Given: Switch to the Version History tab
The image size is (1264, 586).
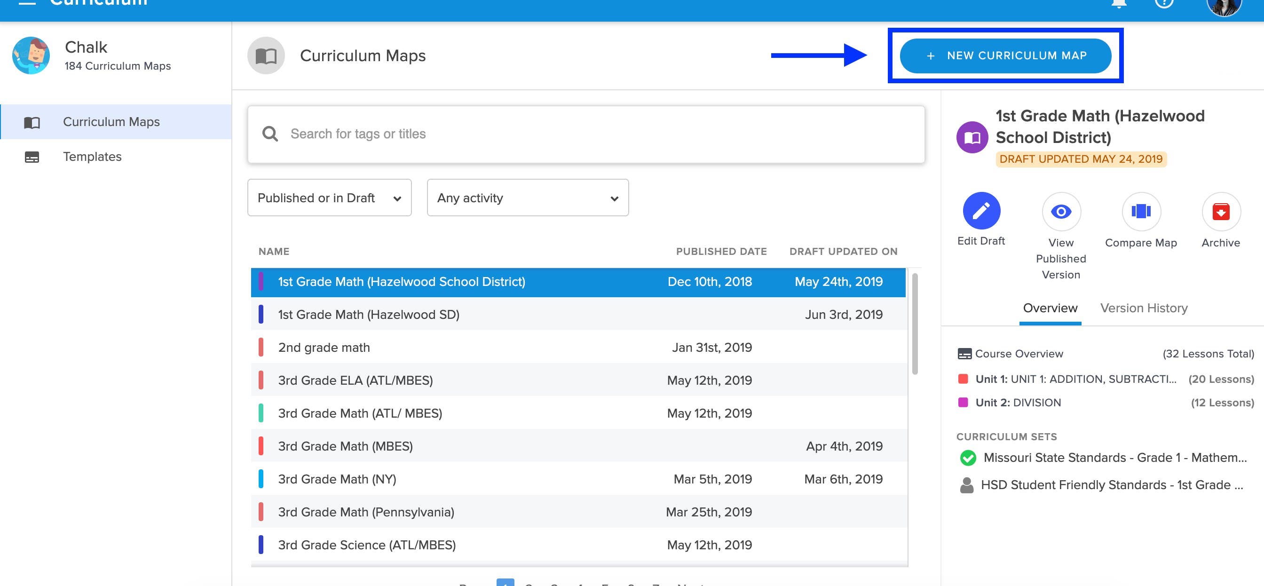Looking at the screenshot, I should point(1143,308).
